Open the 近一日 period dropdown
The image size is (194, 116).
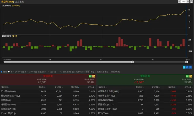point(56,71)
